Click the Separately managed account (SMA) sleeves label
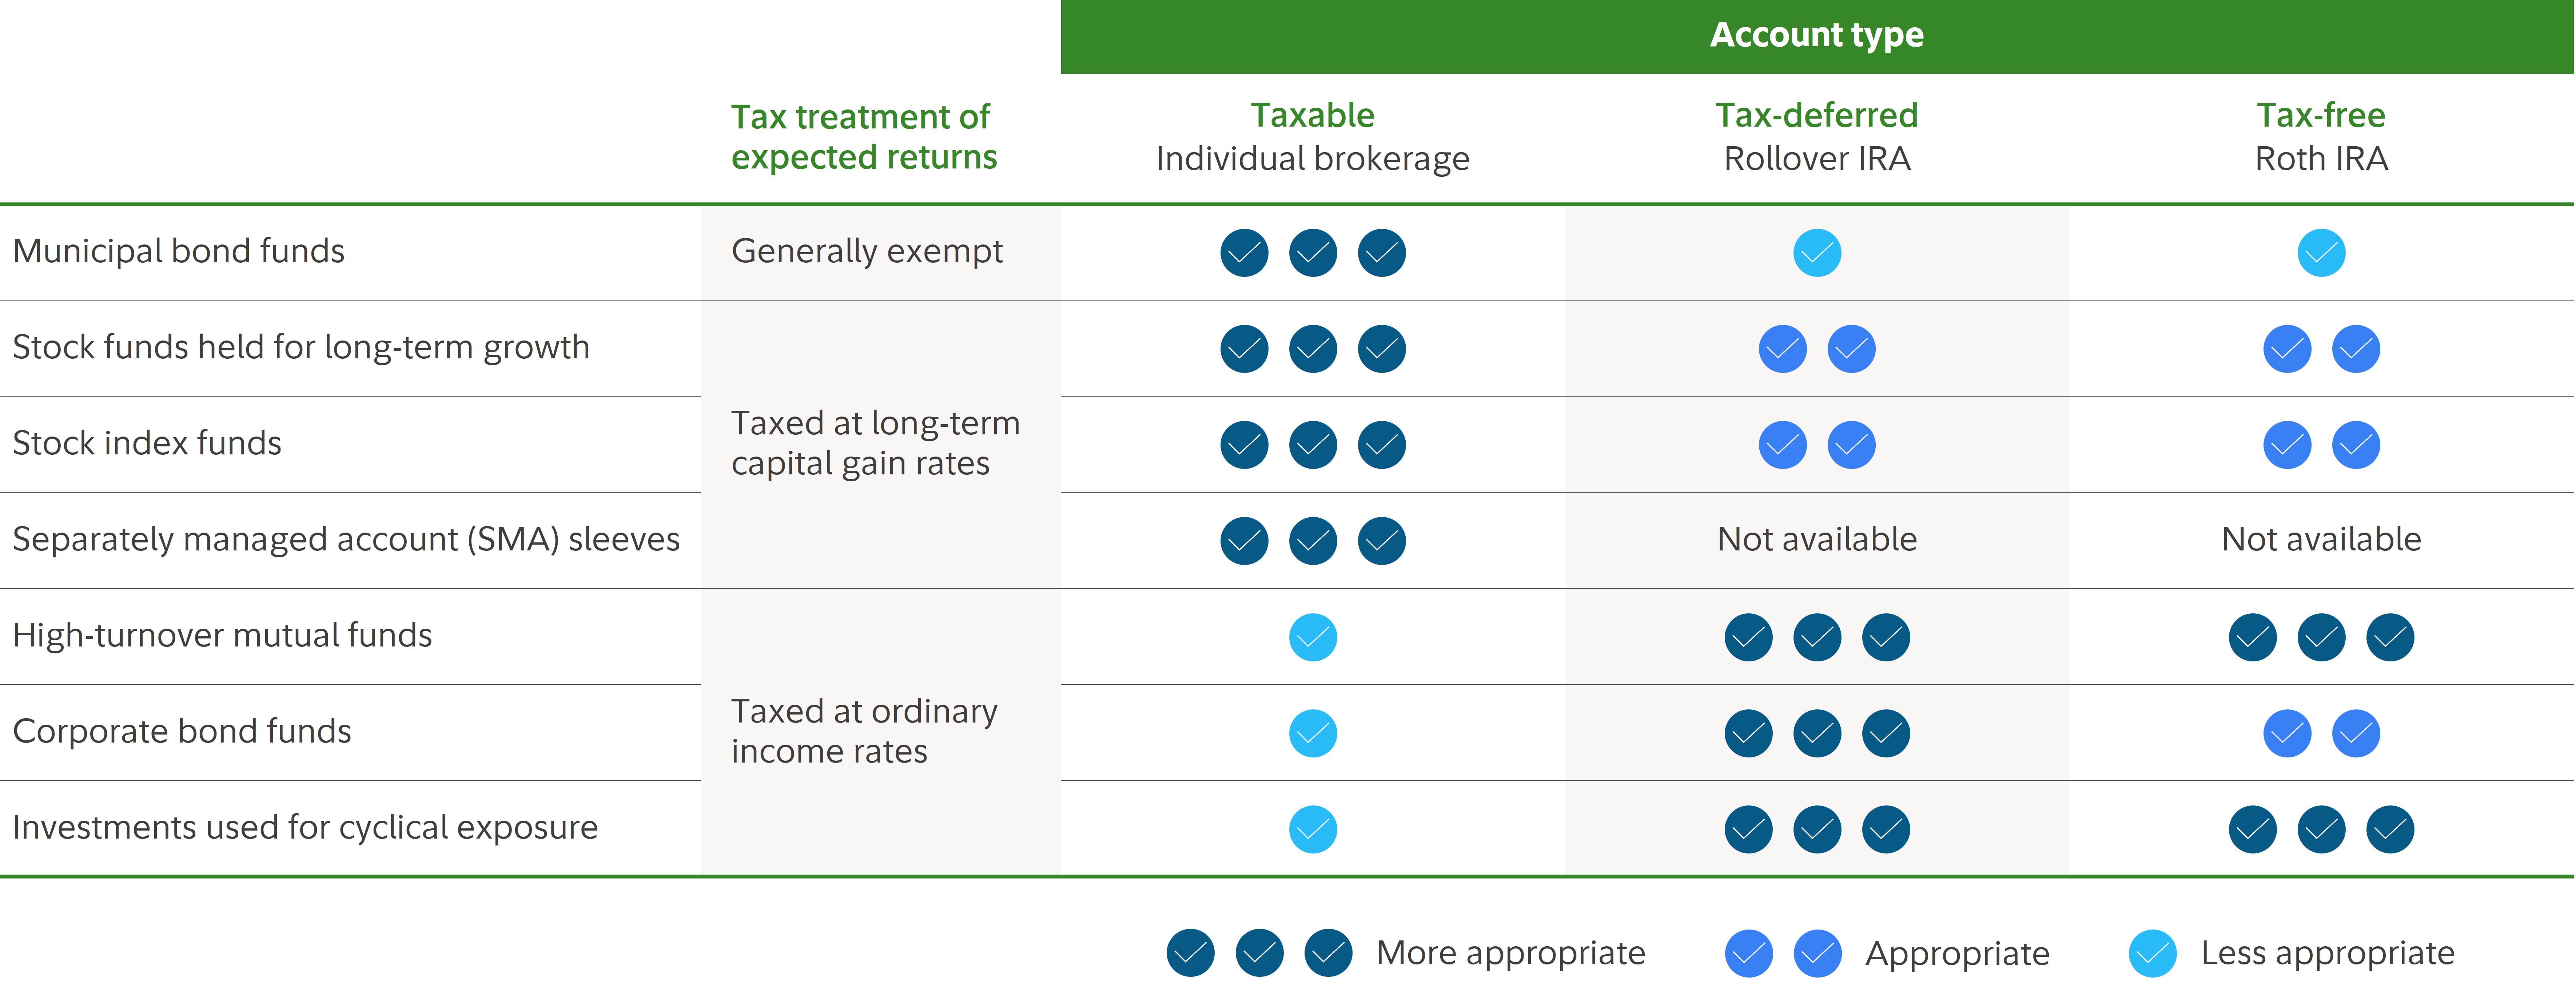The height and width of the screenshot is (995, 2576). (346, 540)
